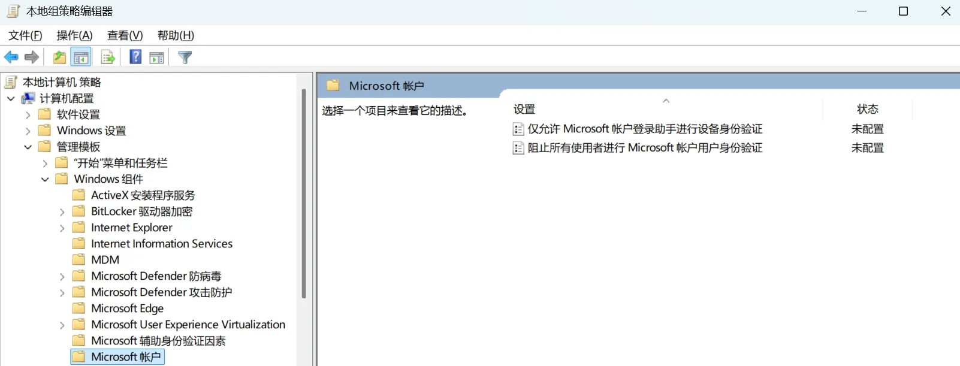
Task: Toggle show/hide action pane icon
Action: click(156, 58)
